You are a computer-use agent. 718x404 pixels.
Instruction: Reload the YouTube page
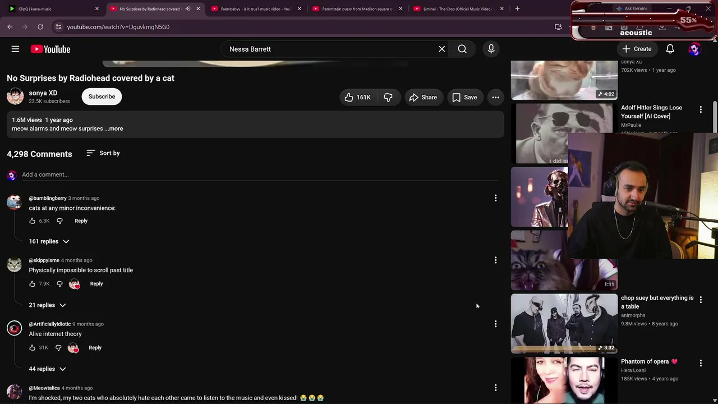pyautogui.click(x=40, y=26)
